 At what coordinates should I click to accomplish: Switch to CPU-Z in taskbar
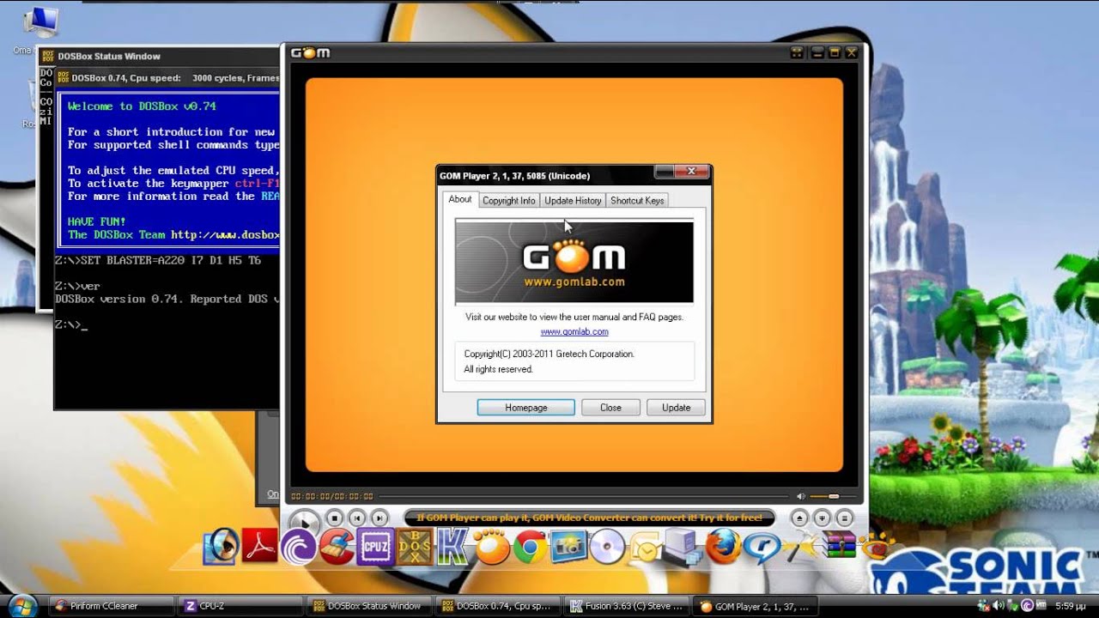[x=240, y=606]
